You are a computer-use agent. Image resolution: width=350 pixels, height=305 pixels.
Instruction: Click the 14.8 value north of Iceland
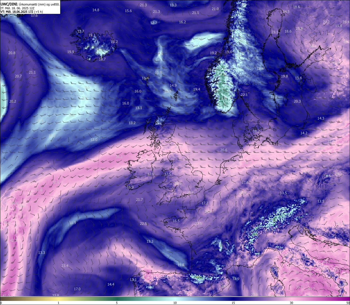[96, 10]
